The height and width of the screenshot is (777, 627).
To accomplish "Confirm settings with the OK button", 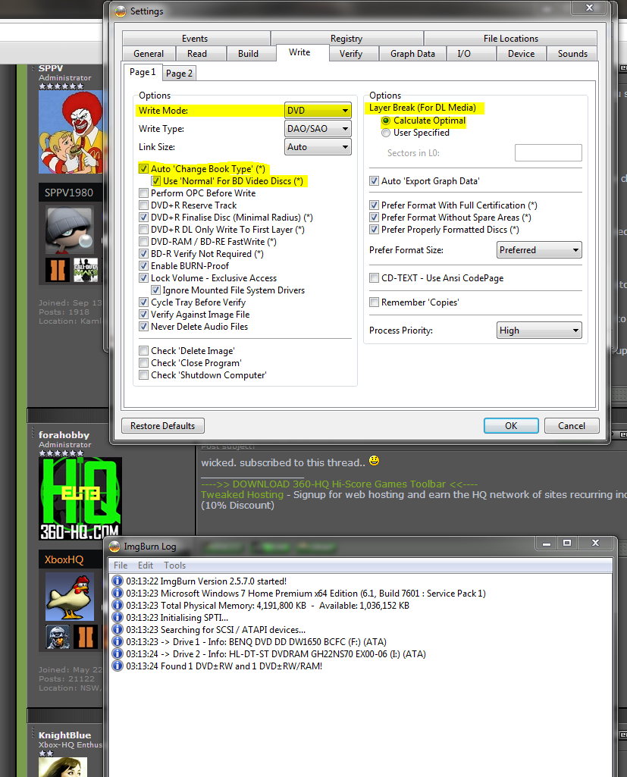I will [511, 426].
